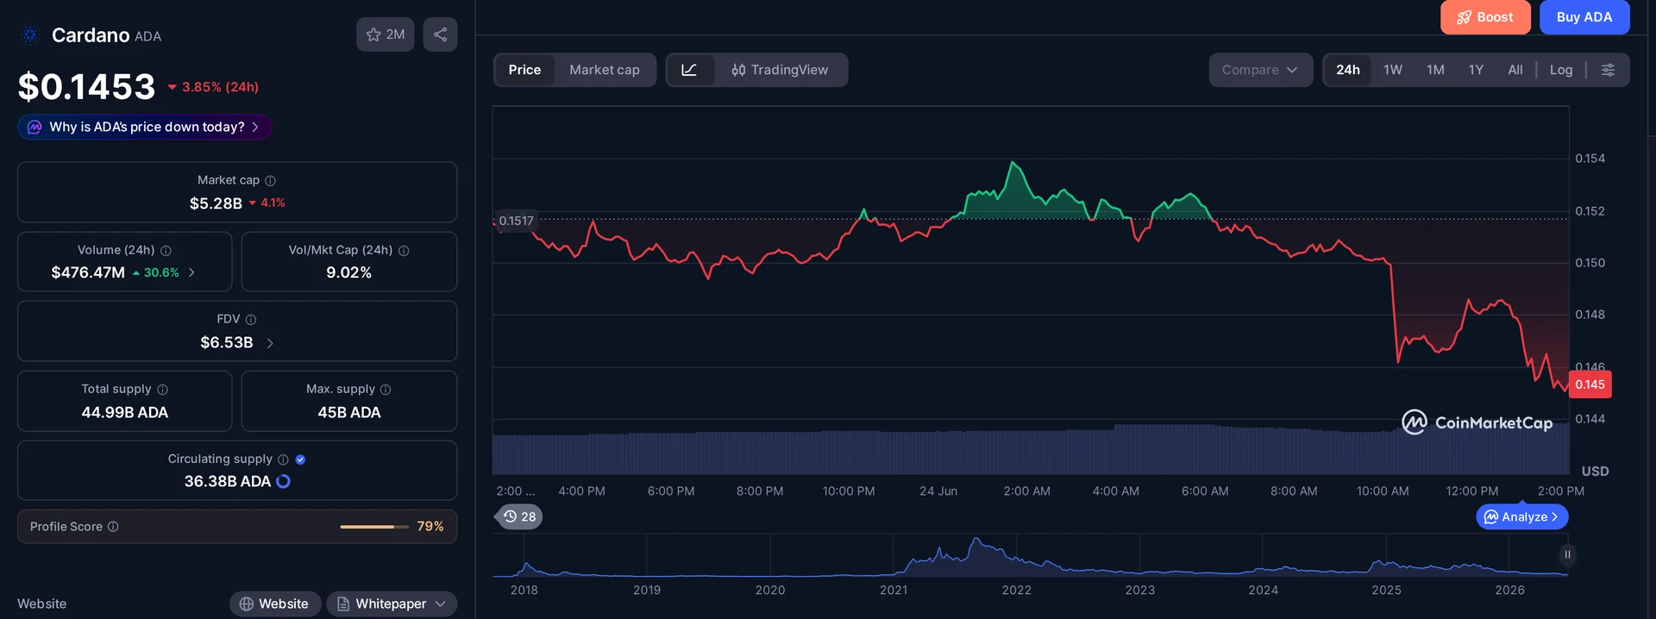Click the Buy ADA button
Screen dimensions: 1656x619
(x=1584, y=17)
